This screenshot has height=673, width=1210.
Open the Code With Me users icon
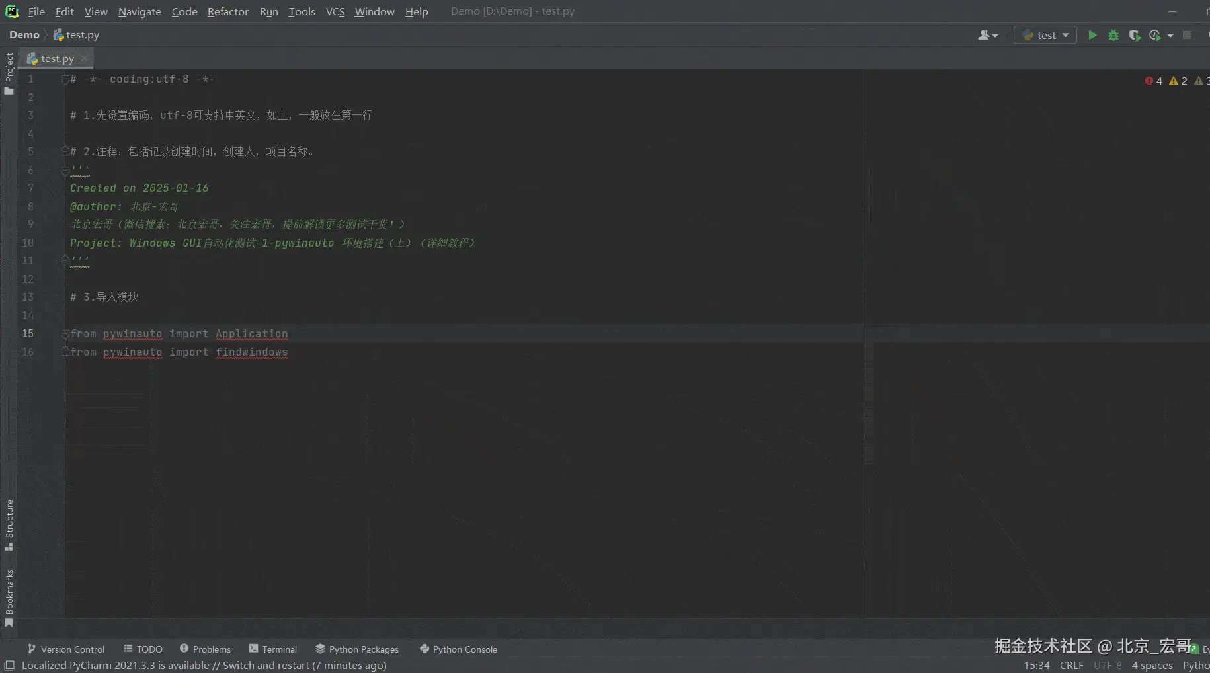click(987, 35)
